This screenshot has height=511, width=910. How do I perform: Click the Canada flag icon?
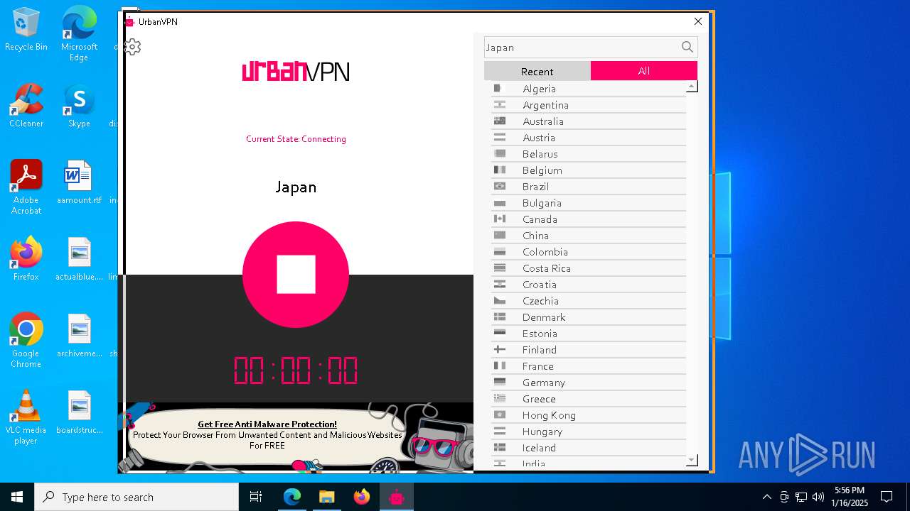coord(500,219)
